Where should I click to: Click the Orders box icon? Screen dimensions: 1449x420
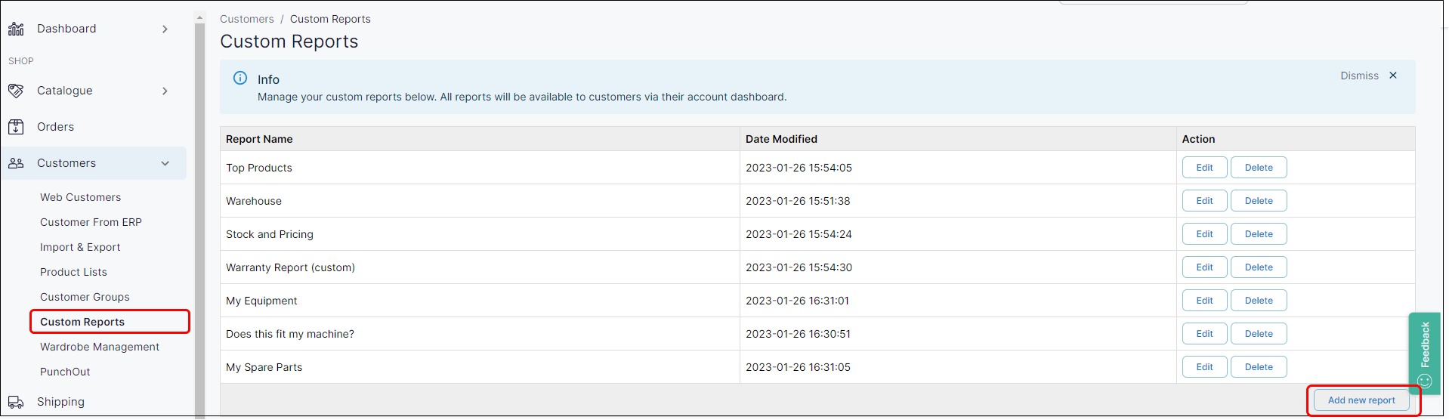16,127
